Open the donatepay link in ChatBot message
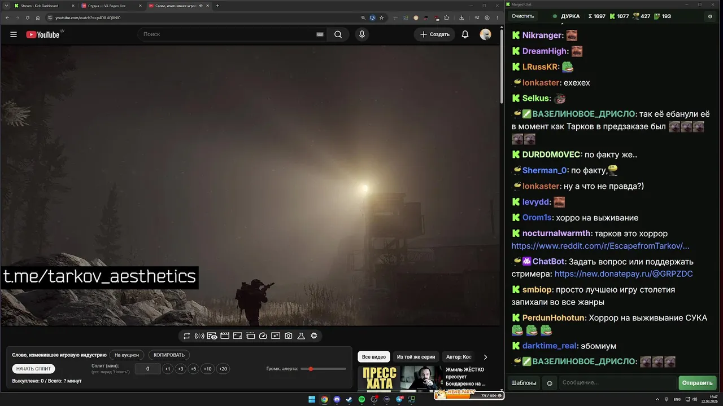 [624, 274]
